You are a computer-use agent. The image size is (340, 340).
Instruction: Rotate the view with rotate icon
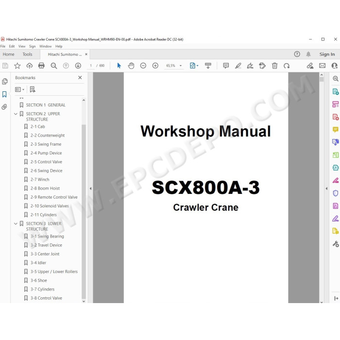pyautogui.click(x=287, y=66)
